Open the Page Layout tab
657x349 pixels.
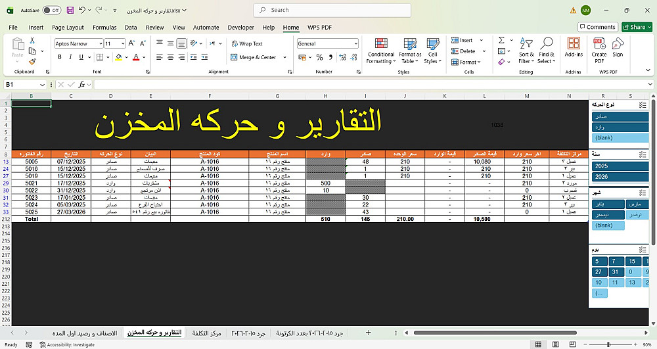tap(68, 27)
